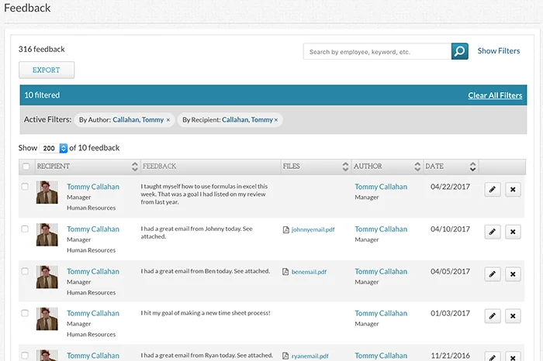543x361 pixels.
Task: Open author Tommy Callahan in 11/21/2016 row
Action: (x=381, y=356)
